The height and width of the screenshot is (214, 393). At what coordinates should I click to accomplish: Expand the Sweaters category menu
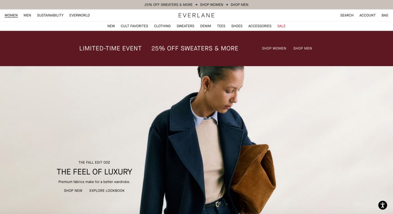click(x=185, y=26)
